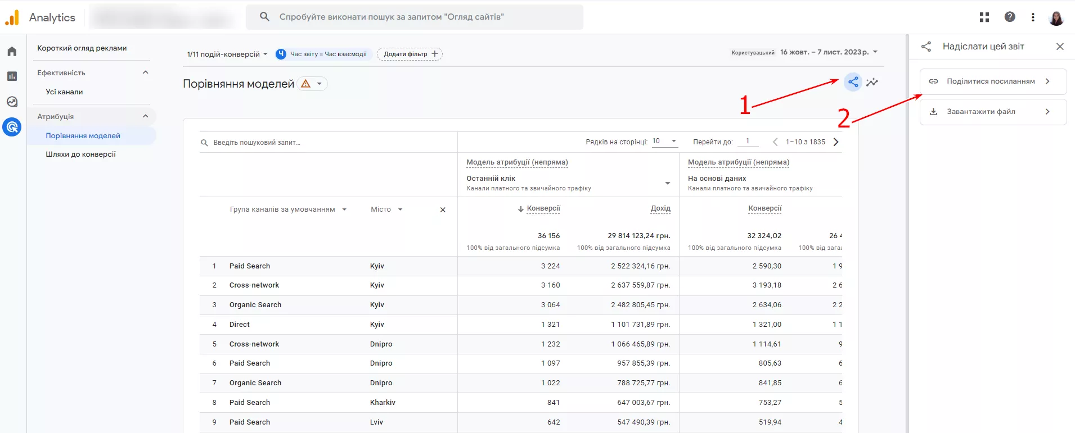The width and height of the screenshot is (1075, 433).
Task: Click the warning triangle next to report title
Action: (x=306, y=84)
